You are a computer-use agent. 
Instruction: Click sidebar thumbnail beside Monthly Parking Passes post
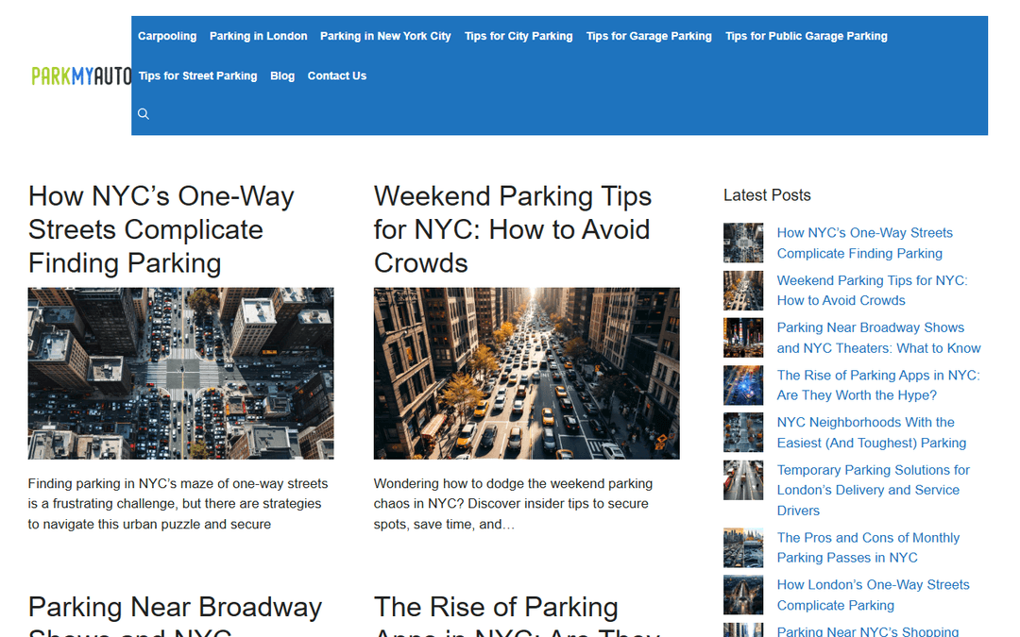point(743,547)
